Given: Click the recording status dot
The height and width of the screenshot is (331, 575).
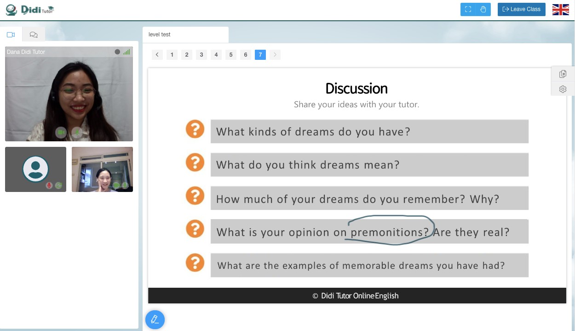Looking at the screenshot, I should [x=117, y=52].
